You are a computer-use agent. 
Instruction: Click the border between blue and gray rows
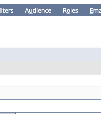50,61
